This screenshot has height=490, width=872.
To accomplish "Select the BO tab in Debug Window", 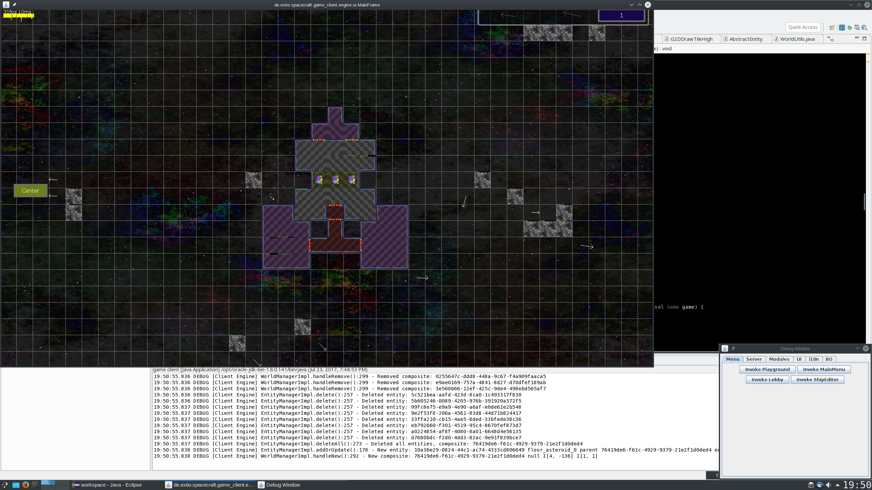I will tap(829, 359).
